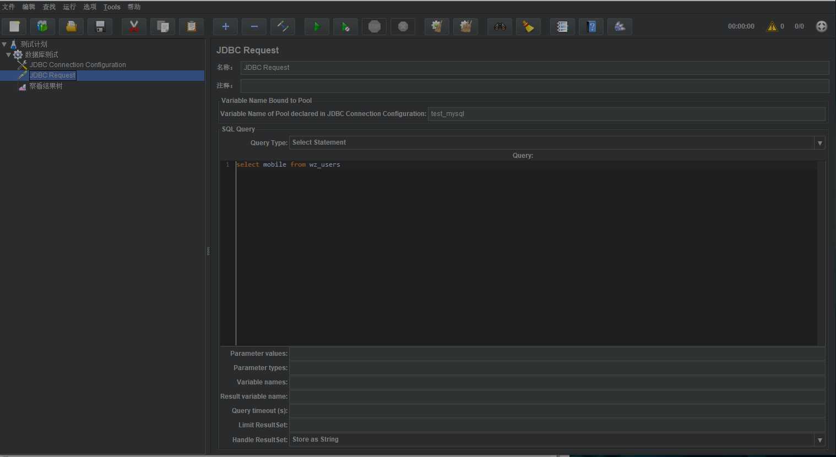
Task: Start test run green arrow
Action: (x=317, y=26)
